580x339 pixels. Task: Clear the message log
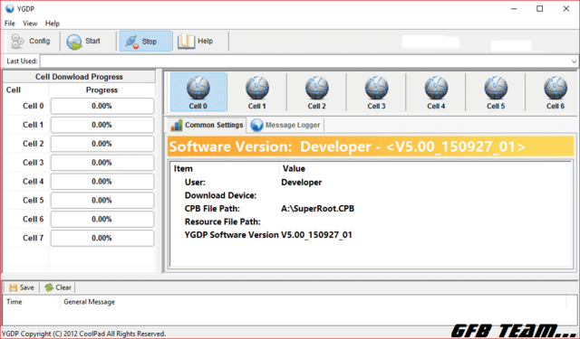coord(58,287)
